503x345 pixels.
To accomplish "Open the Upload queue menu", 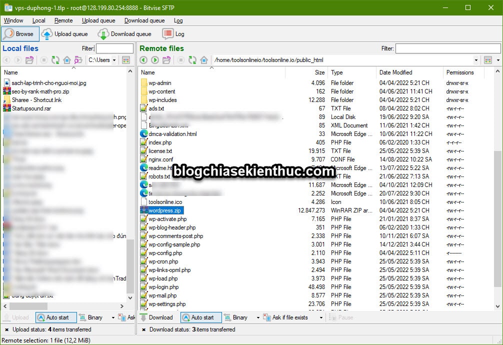I will coord(98,20).
